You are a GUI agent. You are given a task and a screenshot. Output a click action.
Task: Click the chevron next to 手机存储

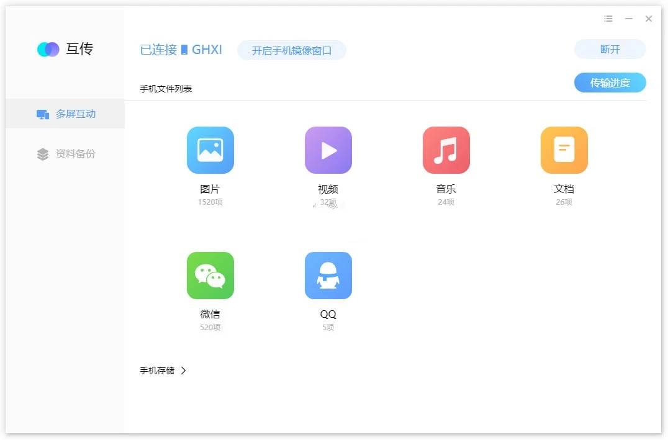coord(183,370)
